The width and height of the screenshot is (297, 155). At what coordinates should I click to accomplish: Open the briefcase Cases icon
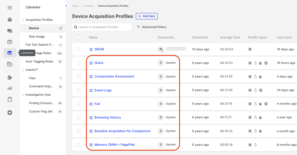10,42
